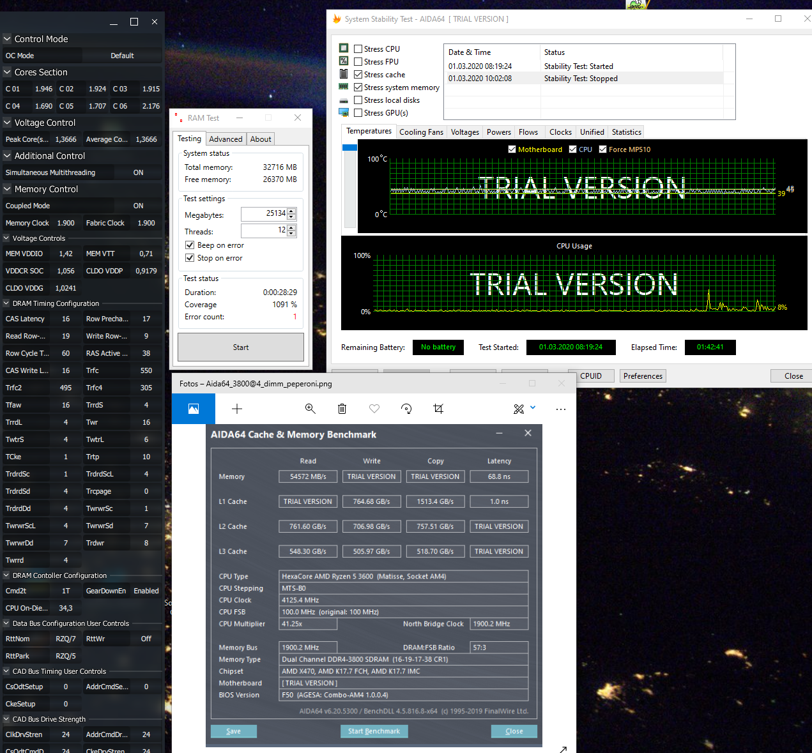812x753 pixels.
Task: Switch to the Unified tab
Action: tap(592, 132)
